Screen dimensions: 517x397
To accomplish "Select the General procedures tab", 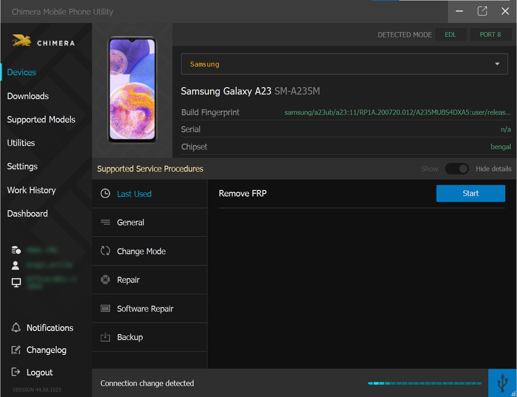I will click(131, 223).
